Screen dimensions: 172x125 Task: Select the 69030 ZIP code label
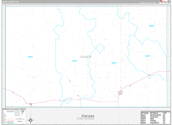point(30,57)
